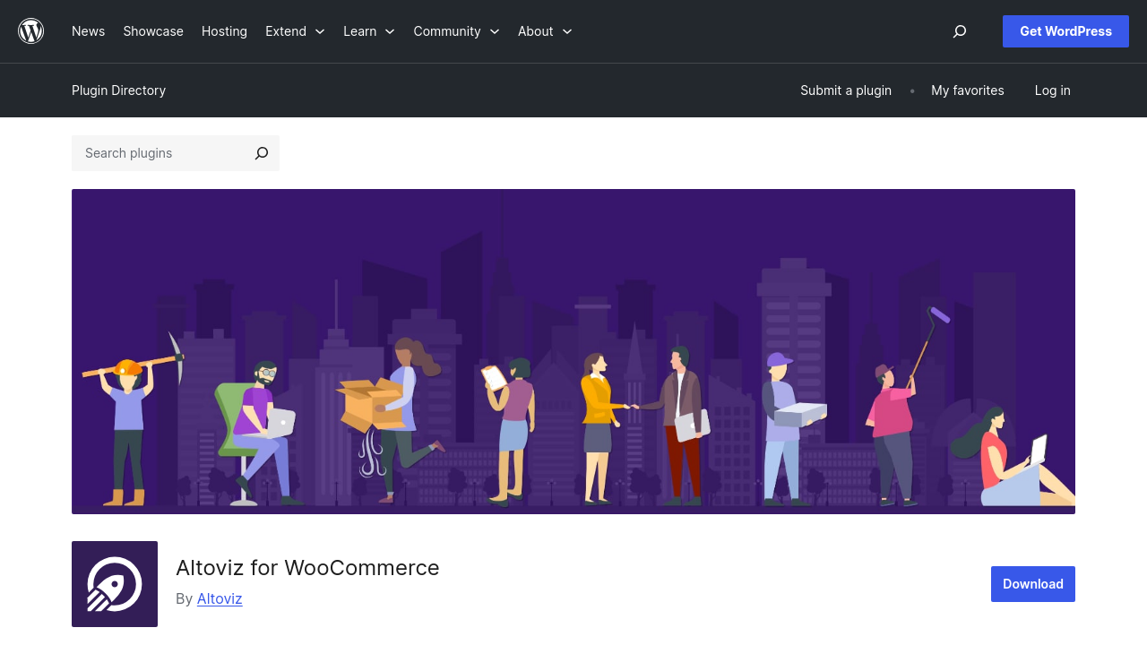The image size is (1147, 645).
Task: Click the Altoviz rocket plugin icon
Action: click(115, 584)
